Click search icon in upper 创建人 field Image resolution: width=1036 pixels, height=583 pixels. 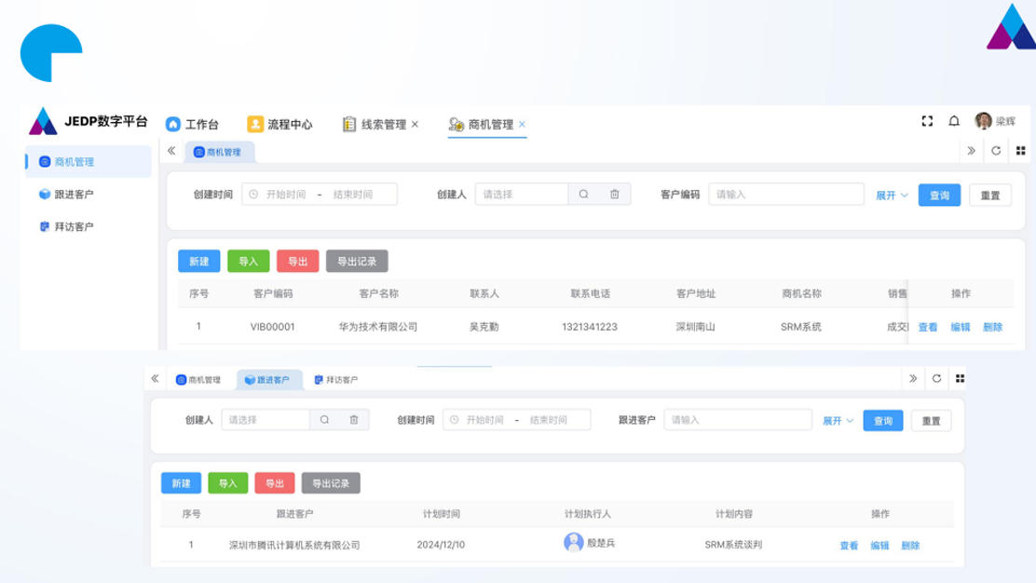click(584, 195)
